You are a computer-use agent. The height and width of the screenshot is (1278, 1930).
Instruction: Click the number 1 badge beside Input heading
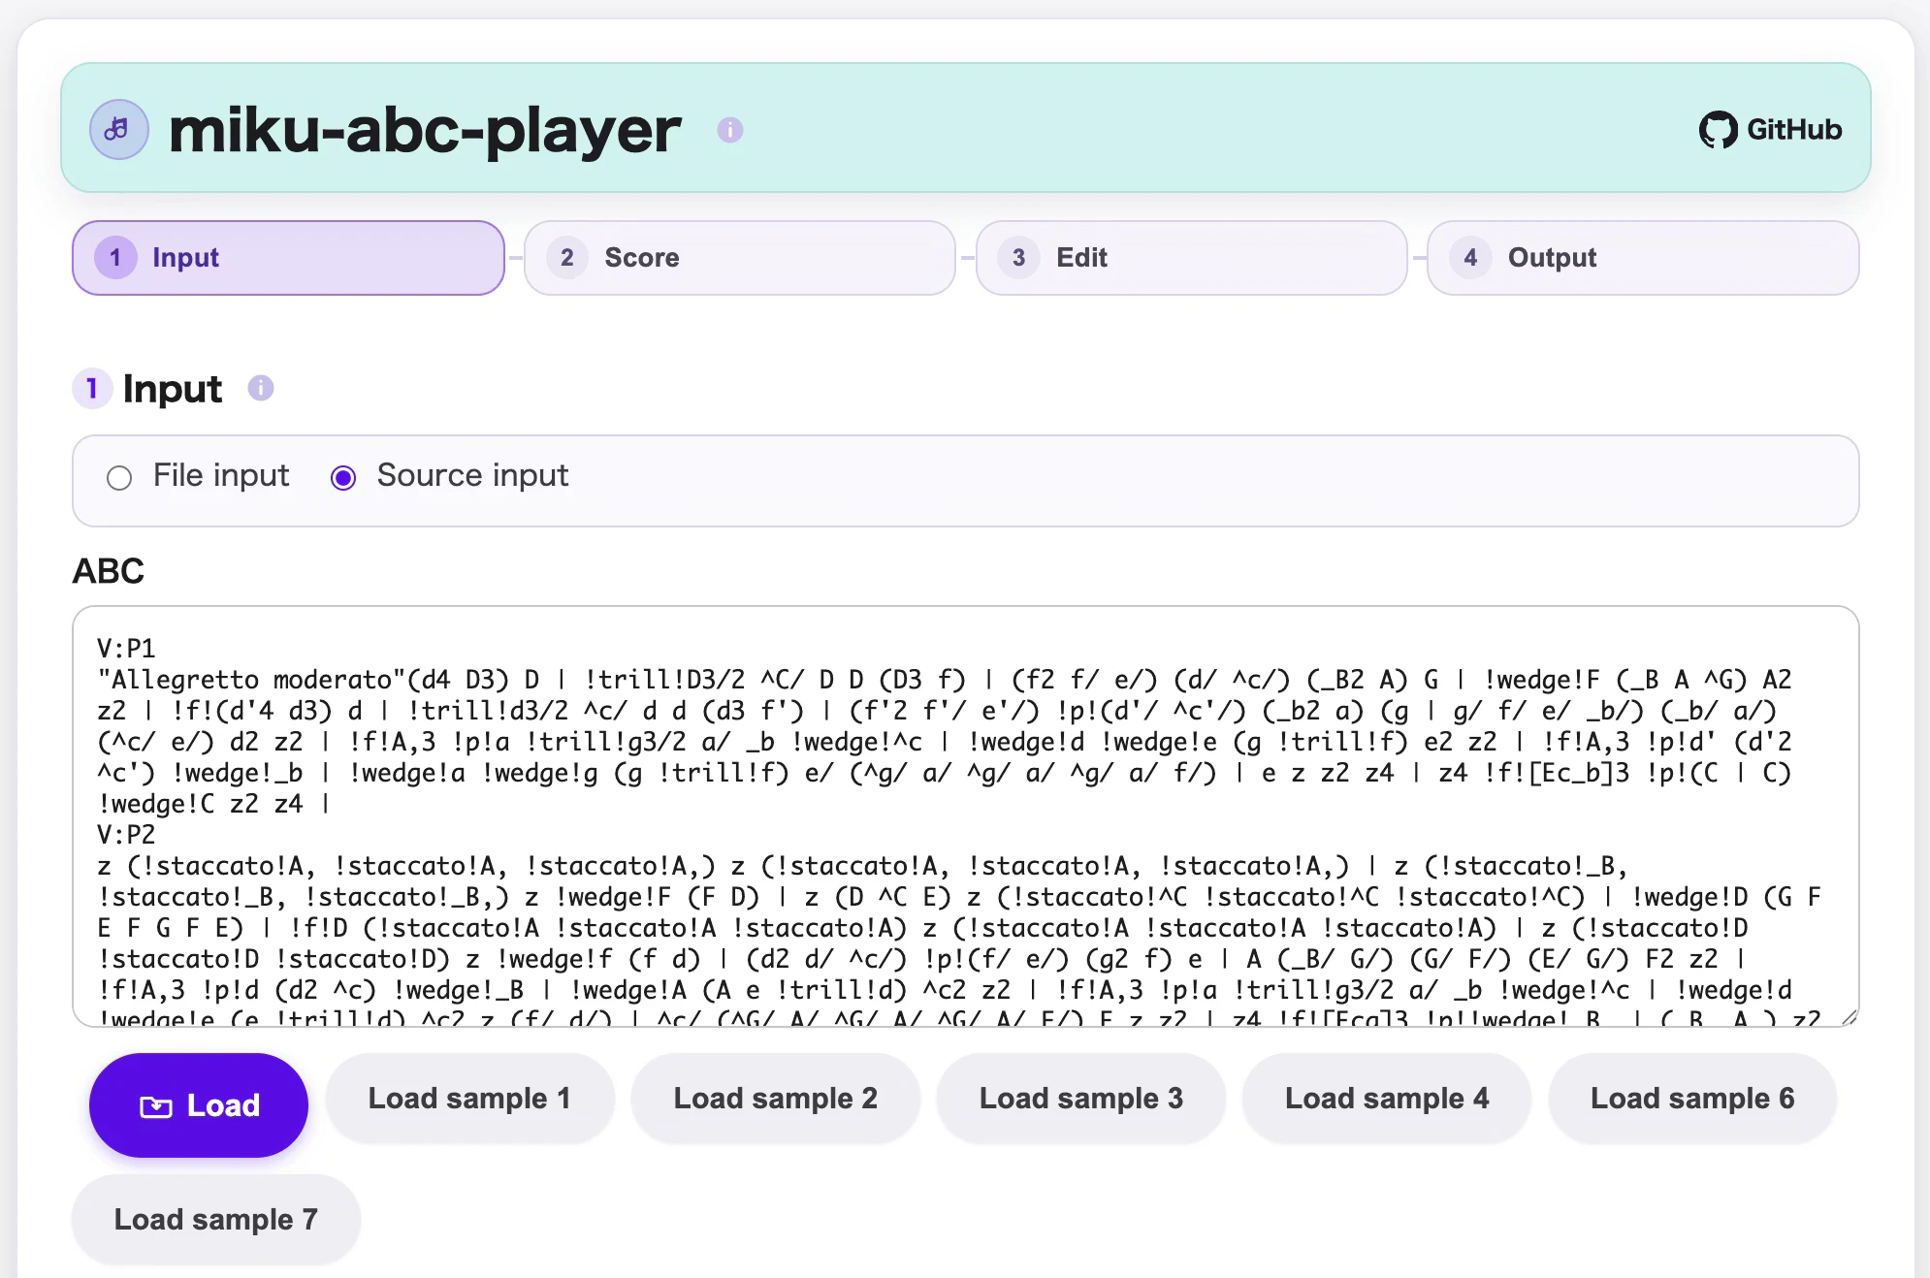tap(92, 389)
